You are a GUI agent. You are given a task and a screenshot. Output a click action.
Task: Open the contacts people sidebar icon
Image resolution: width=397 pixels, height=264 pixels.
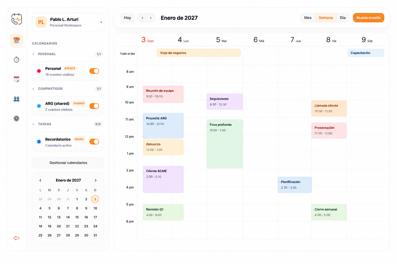tap(17, 99)
